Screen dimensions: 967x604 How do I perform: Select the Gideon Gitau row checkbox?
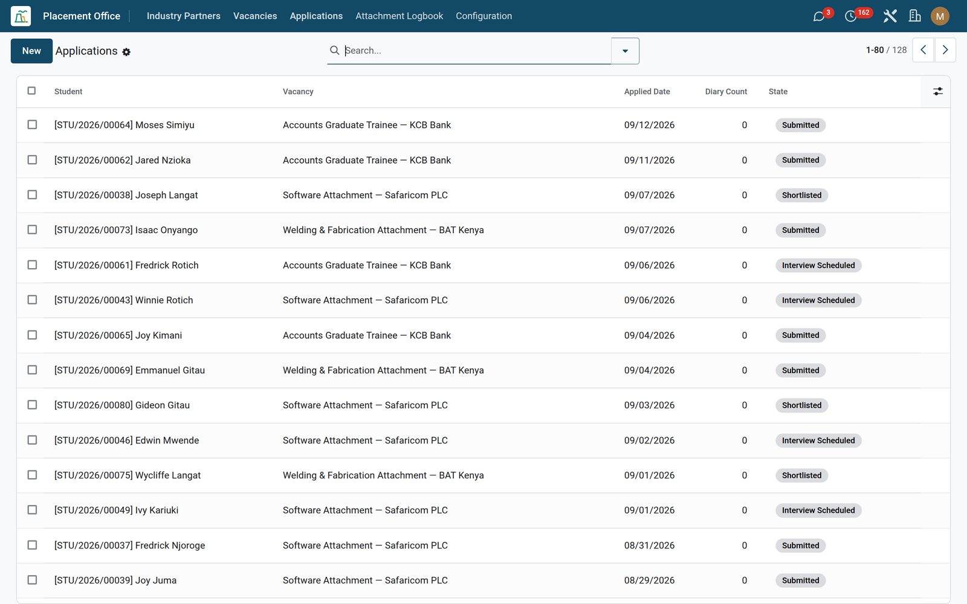[x=32, y=405]
